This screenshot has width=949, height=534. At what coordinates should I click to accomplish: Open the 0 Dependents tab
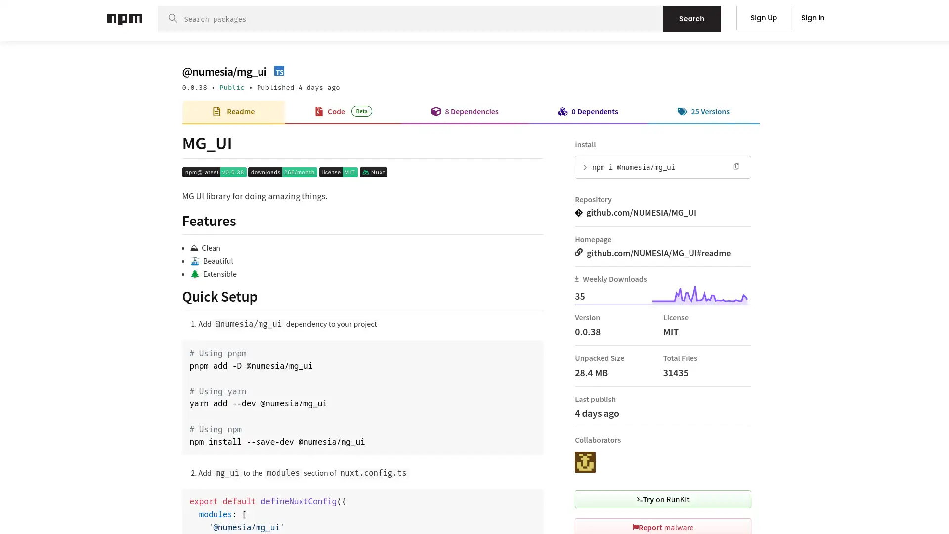click(588, 112)
